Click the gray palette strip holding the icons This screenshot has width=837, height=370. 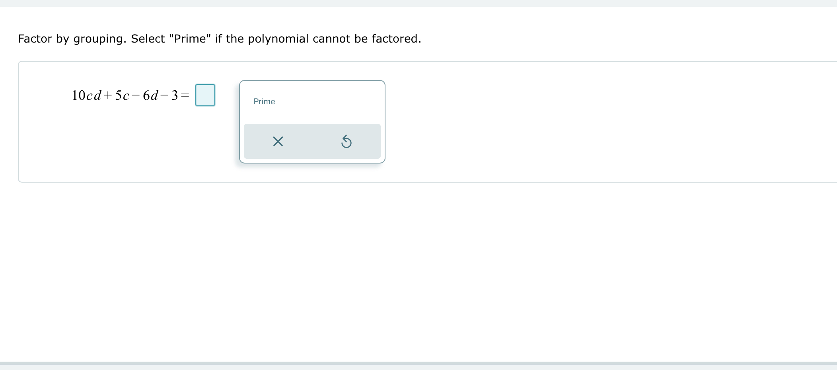(312, 141)
